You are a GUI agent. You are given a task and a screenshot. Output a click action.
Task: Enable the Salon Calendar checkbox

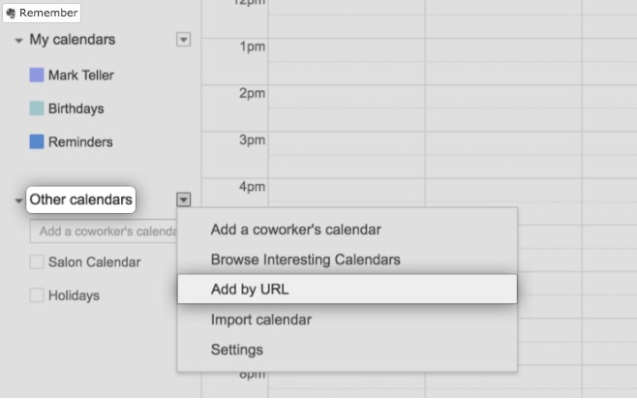pos(37,262)
